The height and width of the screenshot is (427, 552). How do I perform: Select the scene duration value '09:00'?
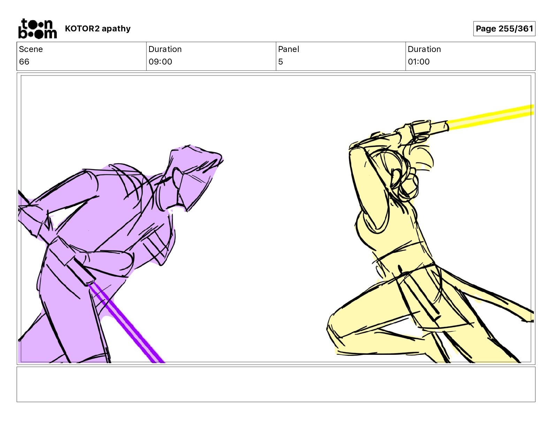tap(160, 62)
